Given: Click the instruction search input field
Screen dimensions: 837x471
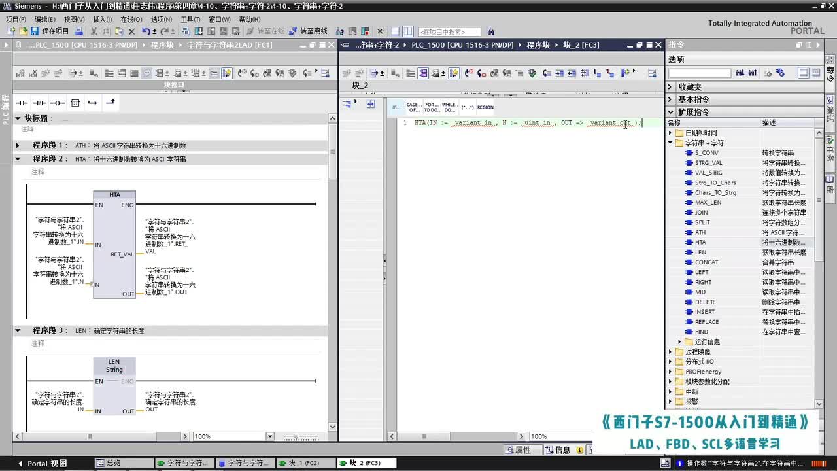Looking at the screenshot, I should tap(699, 73).
